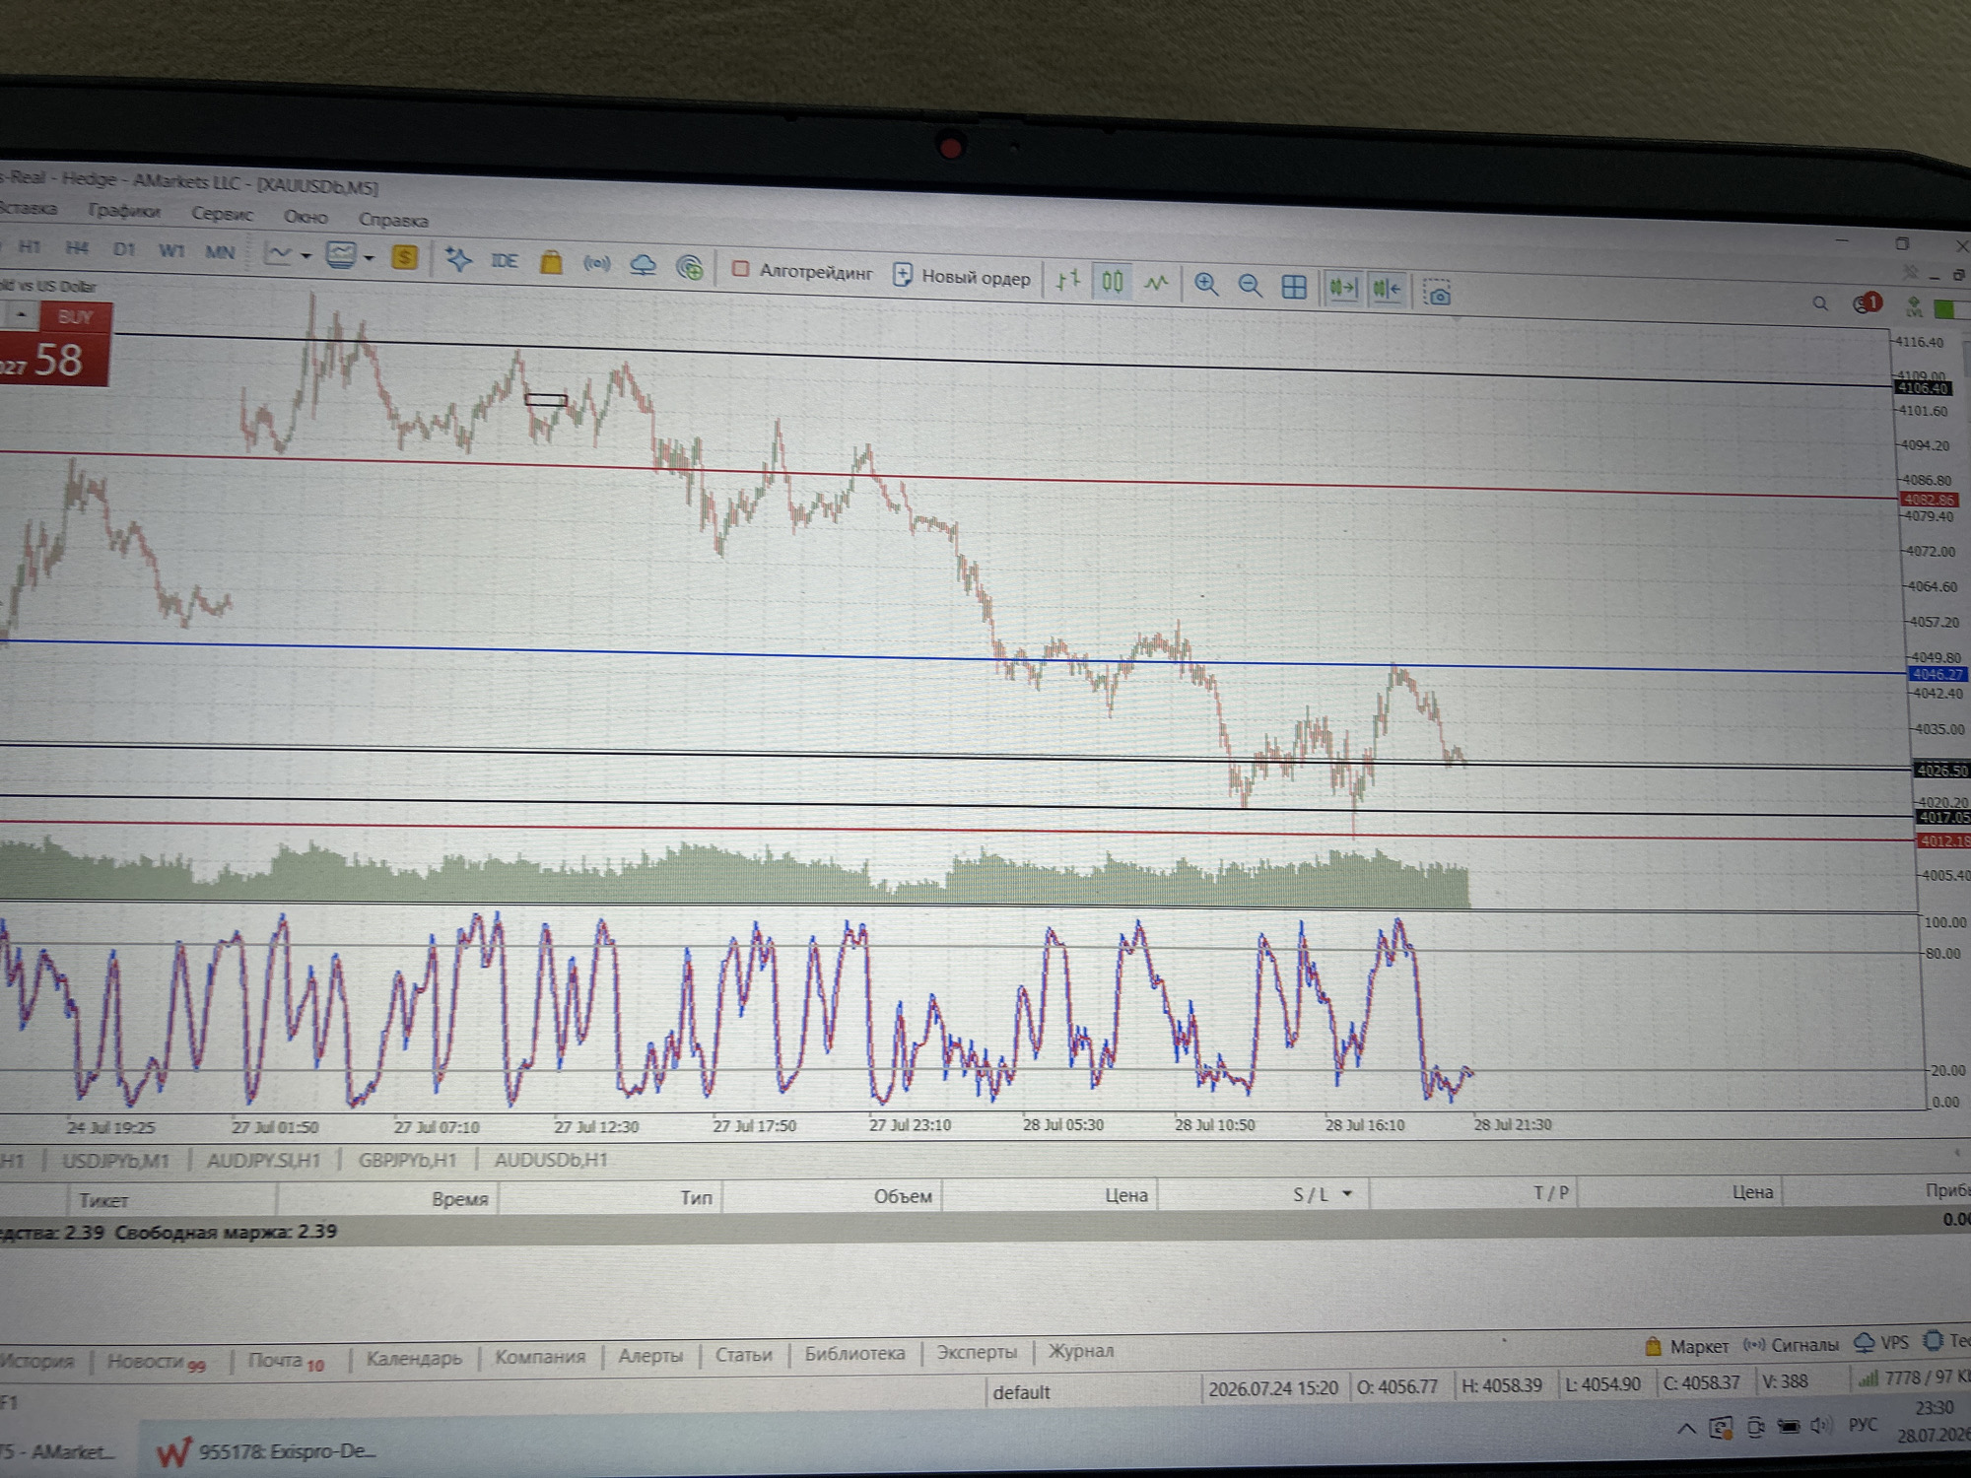Switch to line chart mode
The image size is (1971, 1478).
click(x=1156, y=284)
